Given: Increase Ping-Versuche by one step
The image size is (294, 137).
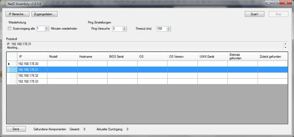Looking at the screenshot, I should 125,28.
